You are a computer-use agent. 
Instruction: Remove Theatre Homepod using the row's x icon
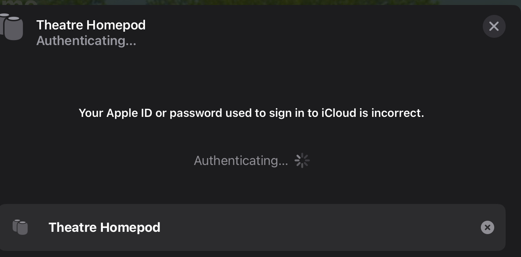tap(487, 228)
